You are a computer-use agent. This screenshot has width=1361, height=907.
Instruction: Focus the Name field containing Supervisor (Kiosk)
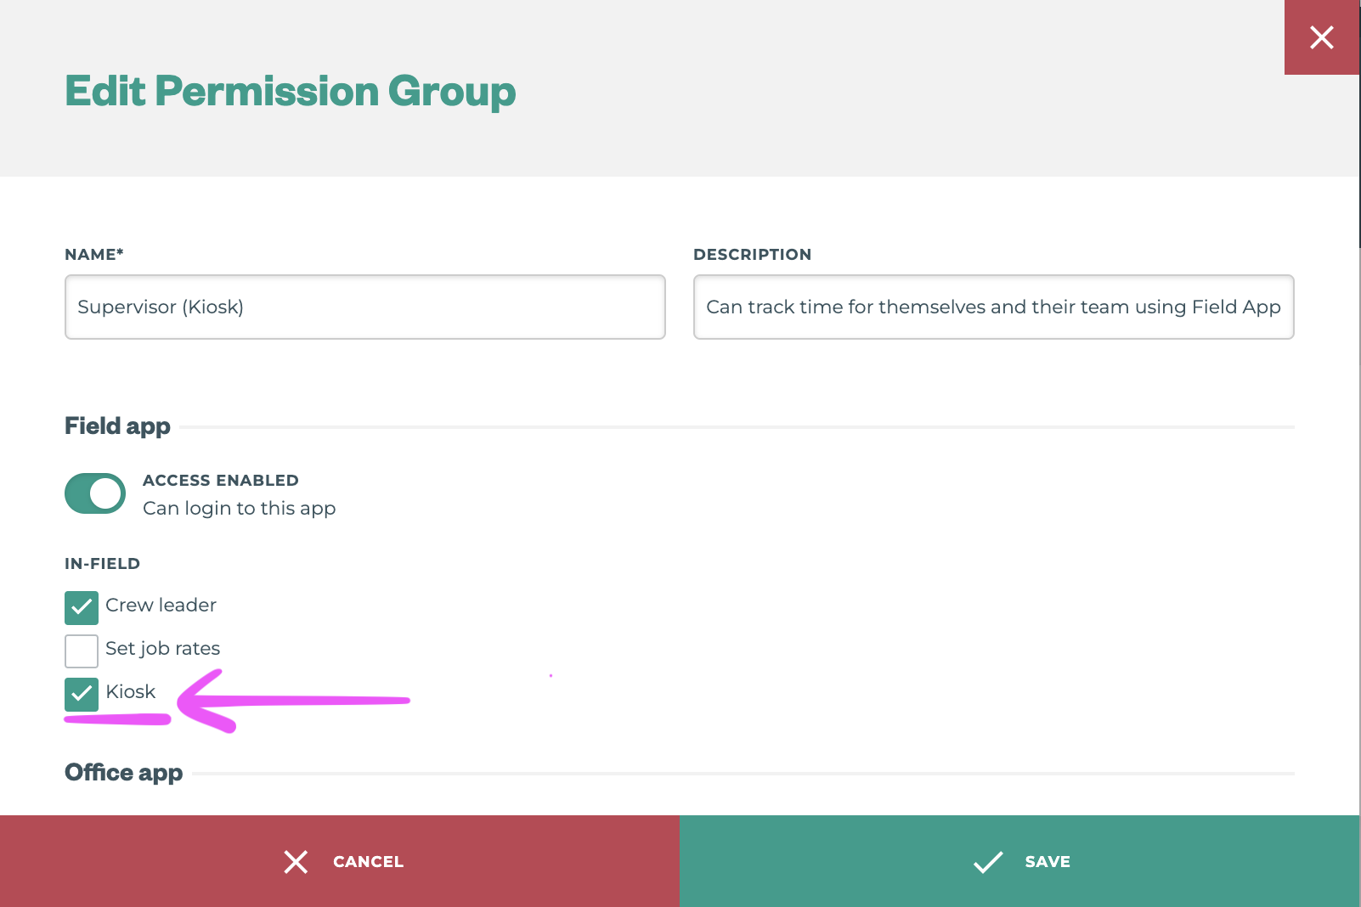click(364, 307)
